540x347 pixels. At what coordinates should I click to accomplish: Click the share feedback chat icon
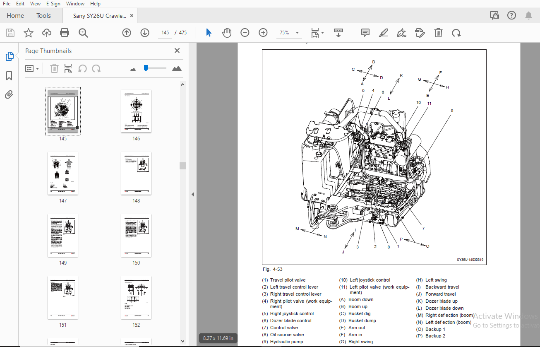(x=494, y=16)
